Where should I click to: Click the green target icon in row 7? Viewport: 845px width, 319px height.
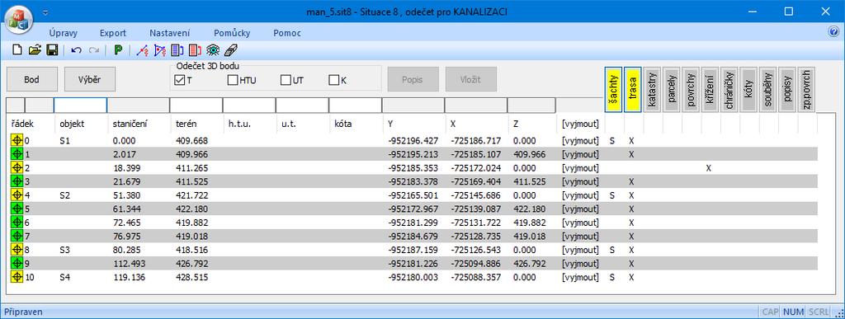click(17, 236)
